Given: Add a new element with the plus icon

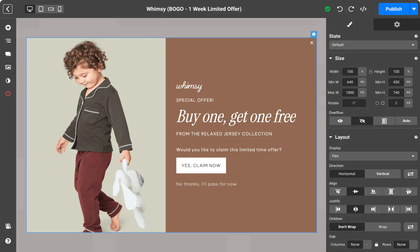Looking at the screenshot, I should coord(8,27).
